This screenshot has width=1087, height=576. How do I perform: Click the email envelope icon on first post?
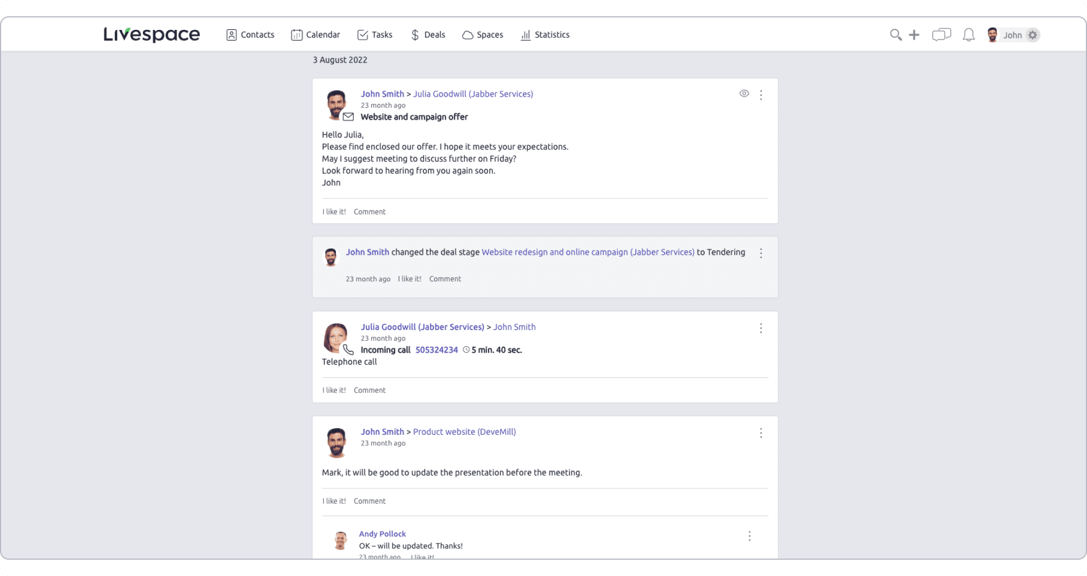pos(348,117)
